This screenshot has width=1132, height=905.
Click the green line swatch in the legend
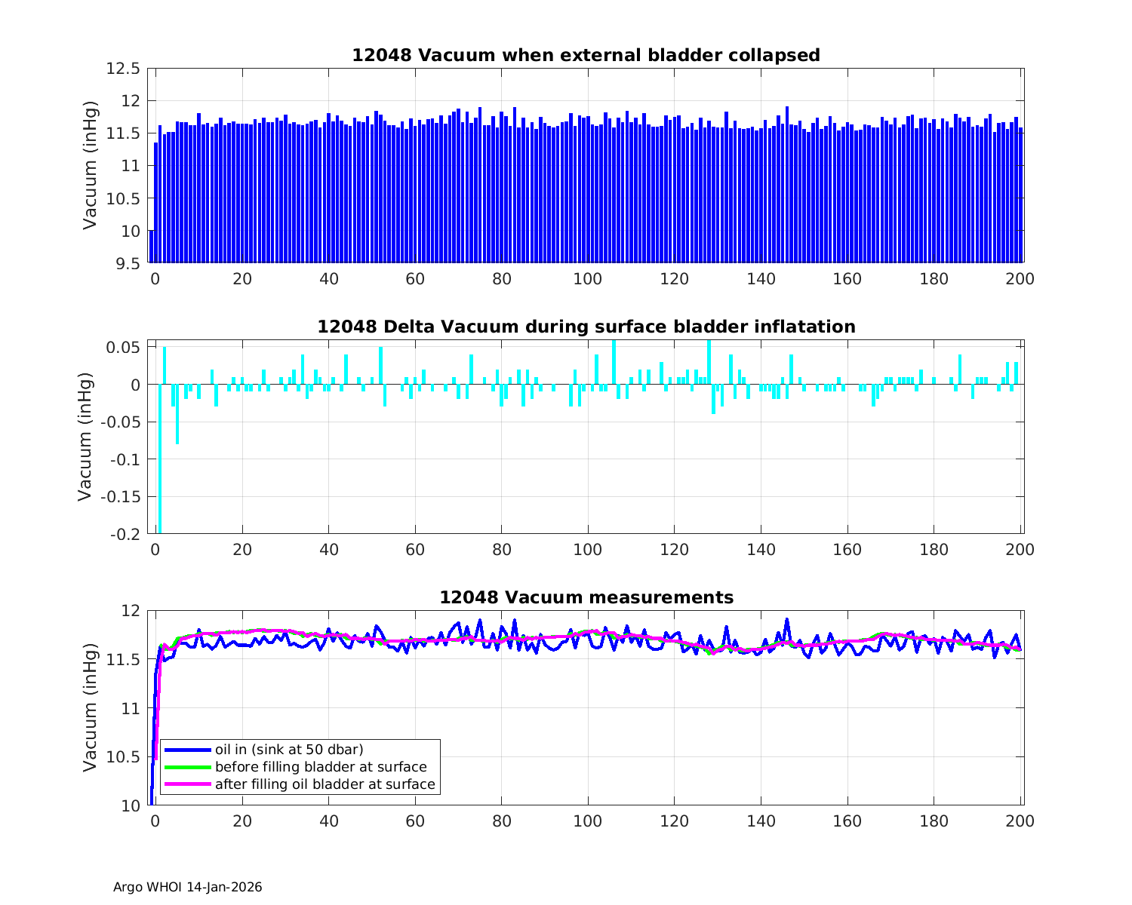(x=187, y=767)
